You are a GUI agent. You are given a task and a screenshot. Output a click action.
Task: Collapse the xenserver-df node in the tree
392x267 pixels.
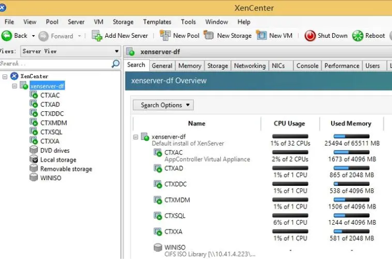coord(14,86)
